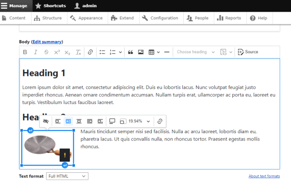Image resolution: width=291 pixels, height=183 pixels.
Task: Apply italic formatting
Action: (35, 52)
